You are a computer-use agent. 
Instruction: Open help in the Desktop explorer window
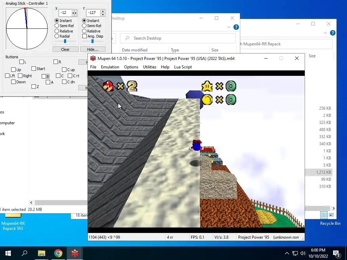click(236, 27)
